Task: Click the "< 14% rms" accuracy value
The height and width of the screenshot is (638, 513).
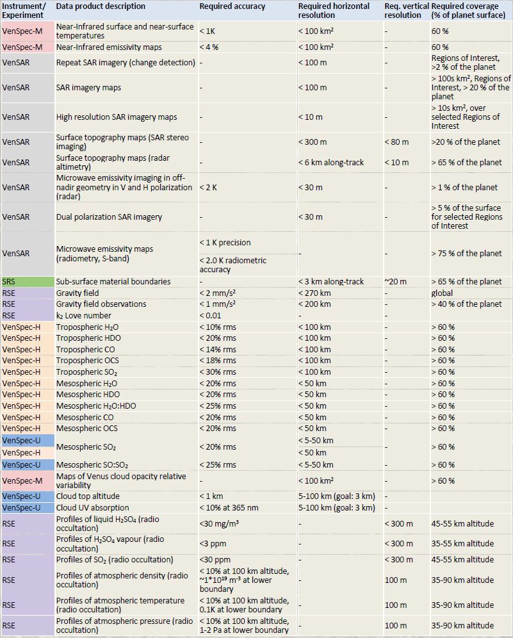Action: point(218,350)
